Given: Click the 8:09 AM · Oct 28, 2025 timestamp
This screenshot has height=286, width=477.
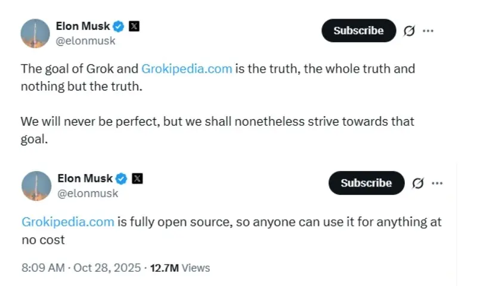Looking at the screenshot, I should click(80, 268).
